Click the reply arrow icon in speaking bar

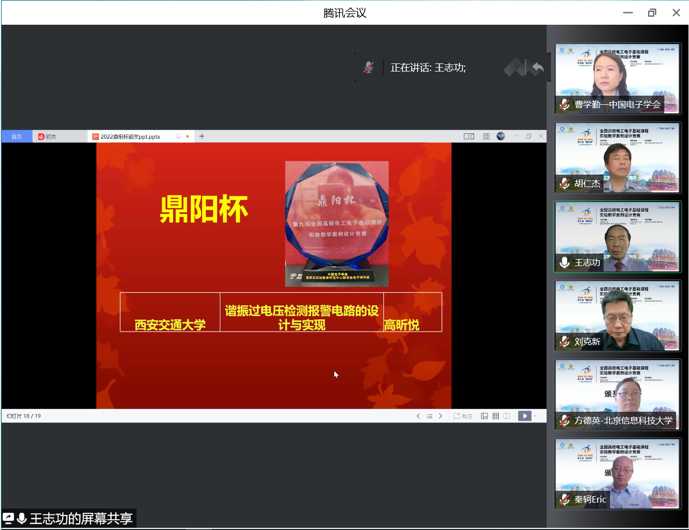point(537,68)
